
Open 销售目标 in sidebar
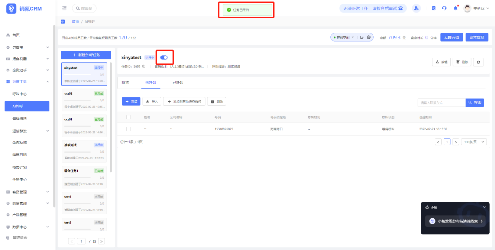(x=20, y=155)
